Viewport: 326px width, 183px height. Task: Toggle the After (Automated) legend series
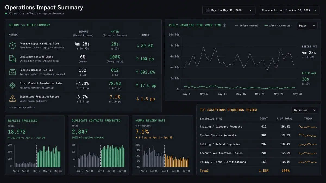(x=278, y=25)
